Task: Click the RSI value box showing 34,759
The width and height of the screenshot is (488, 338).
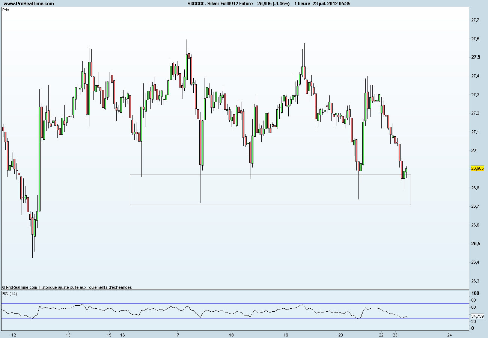Action: pos(478,316)
